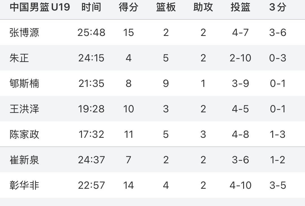The image size is (305, 206).
Task: Open player 陈家政's details
Action: point(24,134)
